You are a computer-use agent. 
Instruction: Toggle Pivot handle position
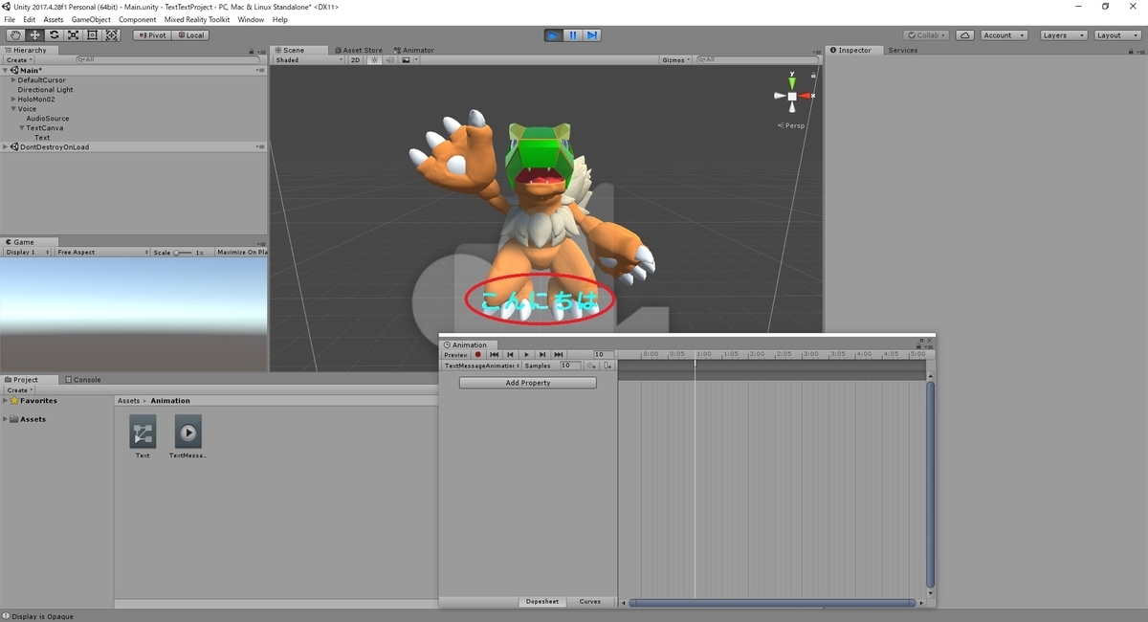pyautogui.click(x=151, y=35)
